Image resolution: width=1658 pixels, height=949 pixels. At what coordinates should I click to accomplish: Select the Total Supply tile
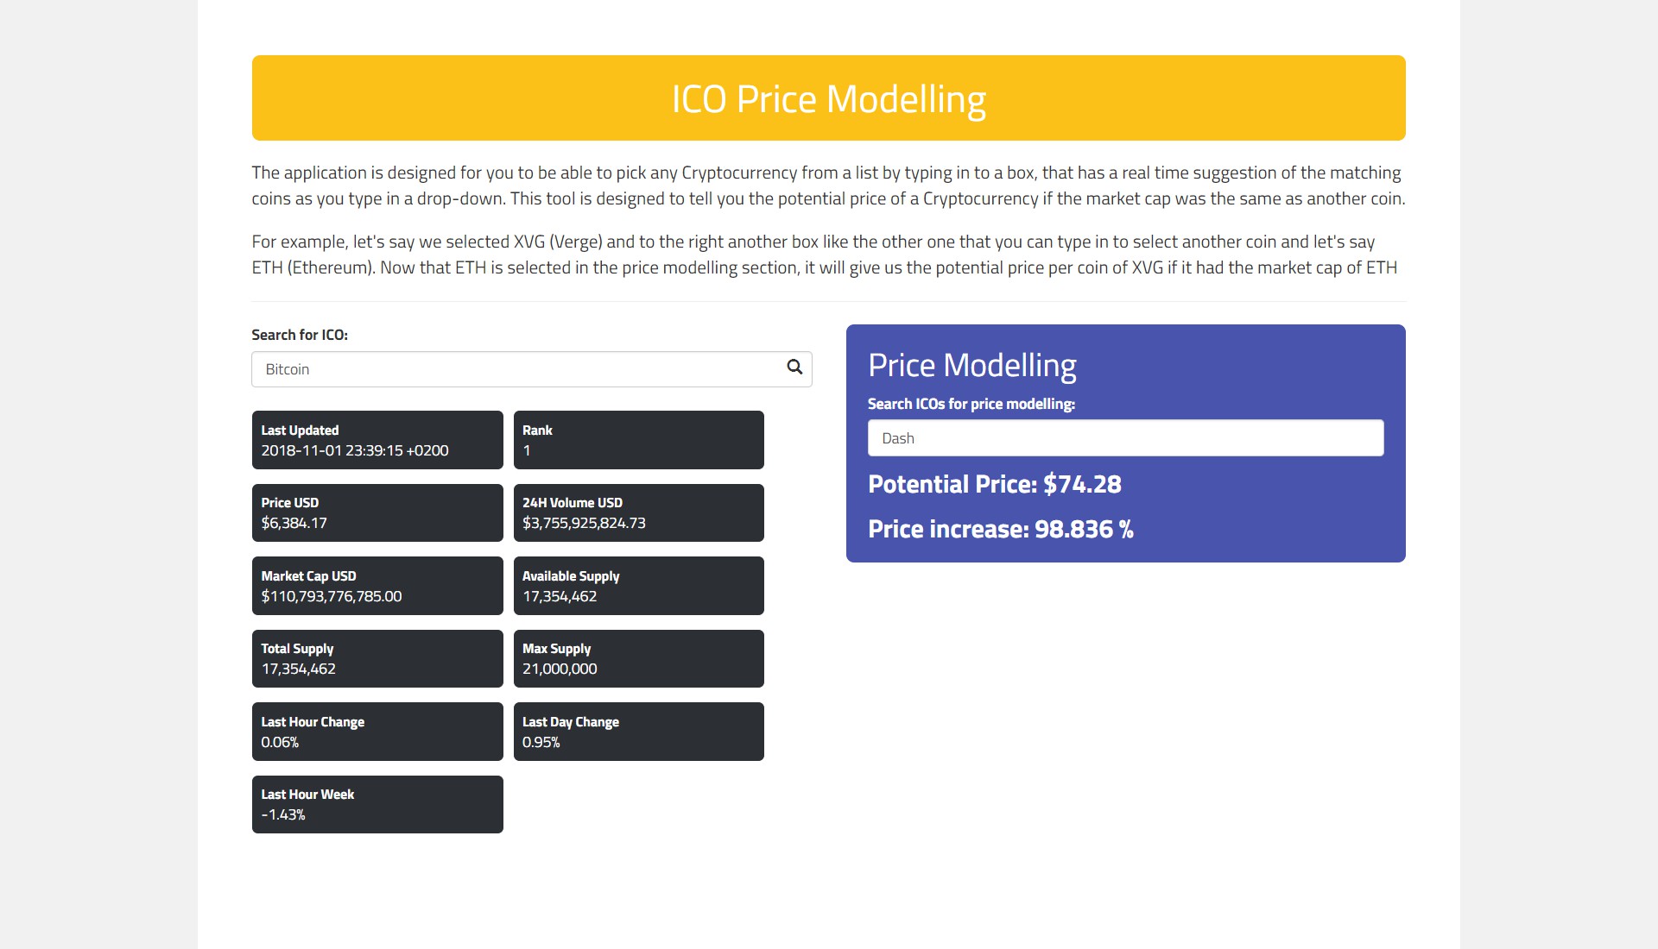pyautogui.click(x=377, y=658)
